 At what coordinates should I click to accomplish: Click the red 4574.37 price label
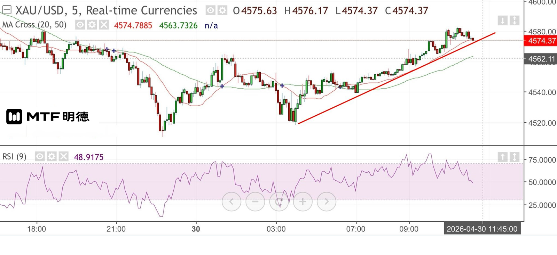pyautogui.click(x=541, y=41)
